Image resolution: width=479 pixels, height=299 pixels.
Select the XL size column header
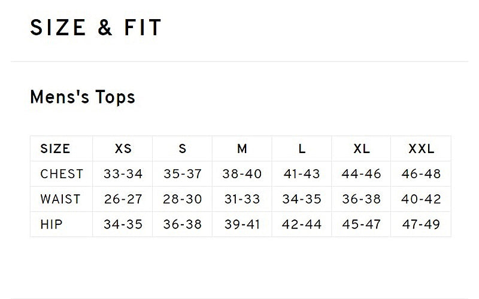point(361,149)
